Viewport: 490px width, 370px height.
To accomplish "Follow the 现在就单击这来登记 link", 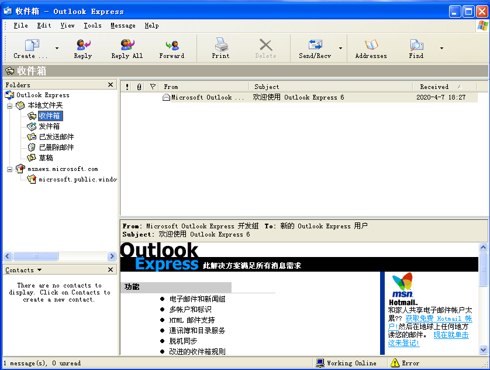I will 451,335.
